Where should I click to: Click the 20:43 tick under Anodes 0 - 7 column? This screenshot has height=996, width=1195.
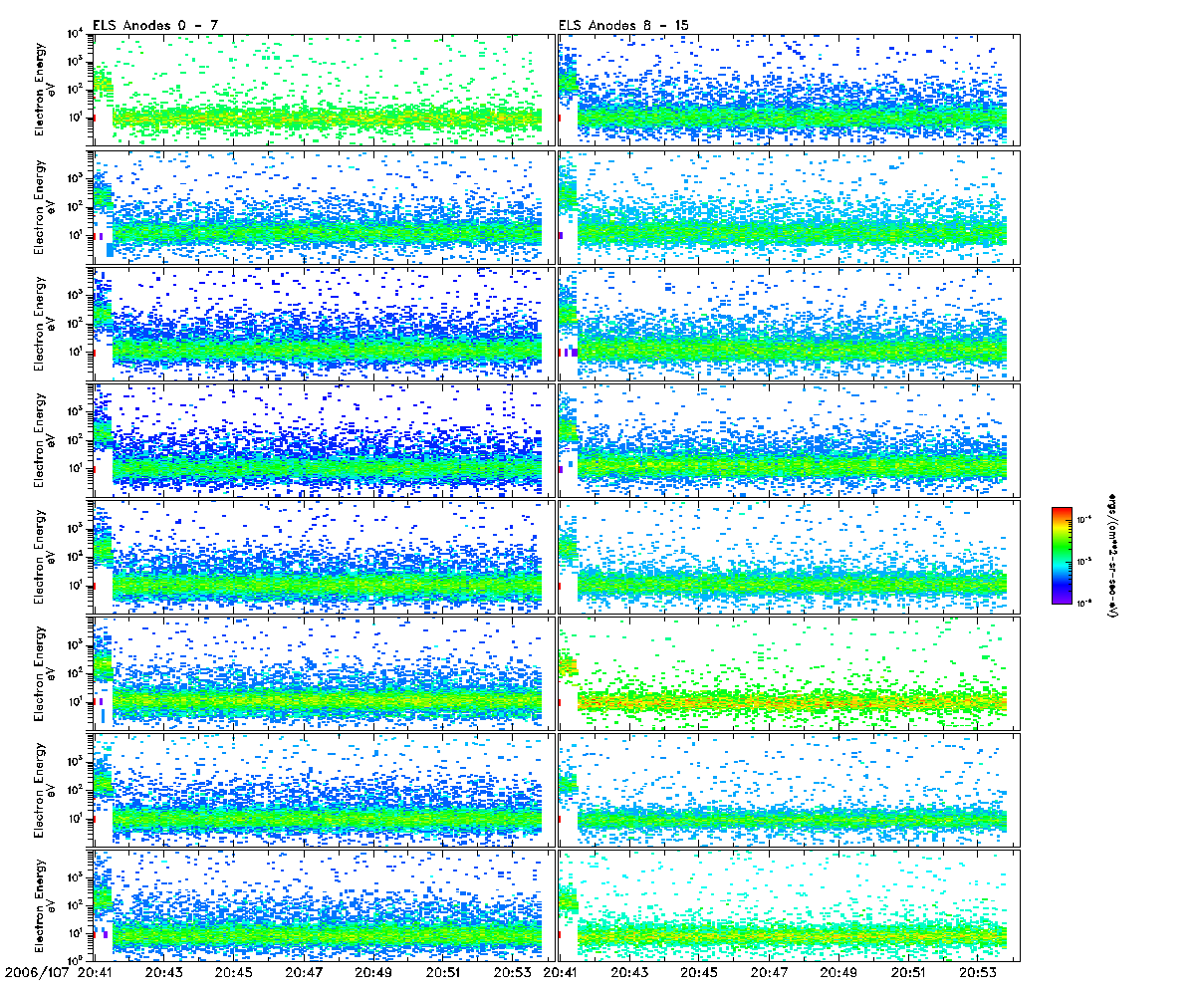click(163, 974)
